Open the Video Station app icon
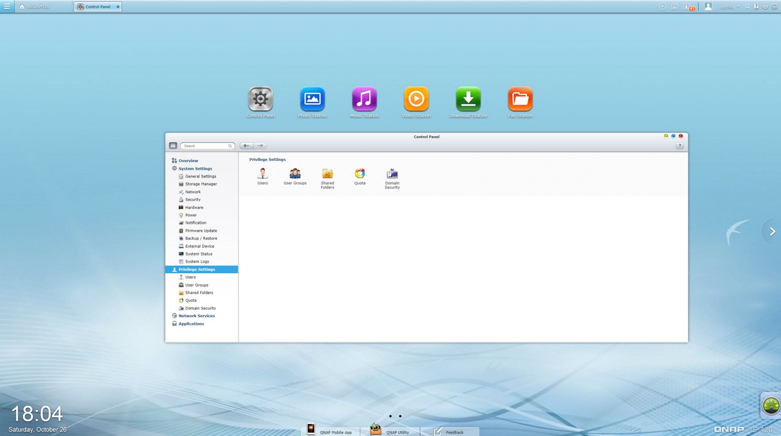The width and height of the screenshot is (781, 436). pyautogui.click(x=416, y=99)
